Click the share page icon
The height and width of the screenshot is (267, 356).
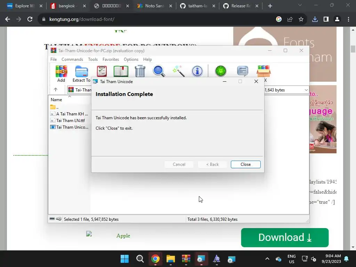point(290,19)
